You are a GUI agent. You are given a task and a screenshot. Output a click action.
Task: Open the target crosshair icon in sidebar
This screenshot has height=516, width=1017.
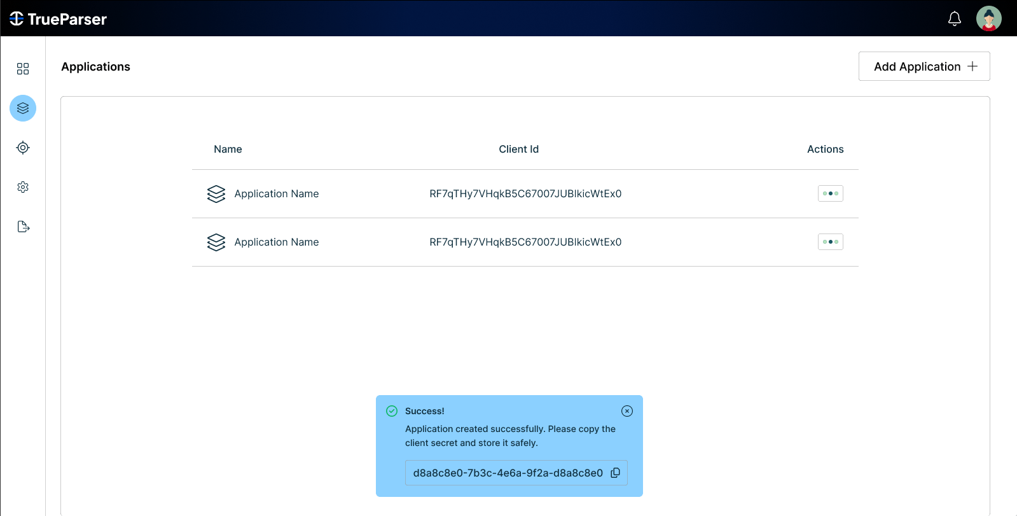(x=23, y=148)
